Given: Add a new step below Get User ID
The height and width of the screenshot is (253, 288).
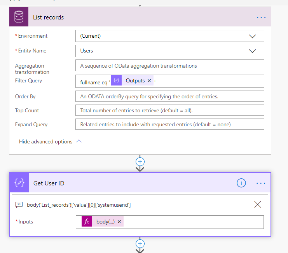Looking at the screenshot, I should 140,244.
